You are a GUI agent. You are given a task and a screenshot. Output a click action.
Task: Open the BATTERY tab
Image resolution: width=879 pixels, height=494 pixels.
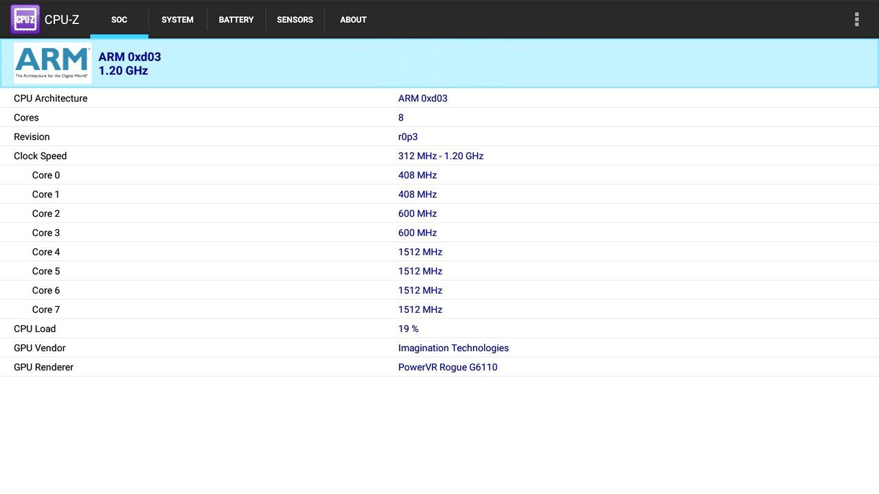tap(236, 19)
